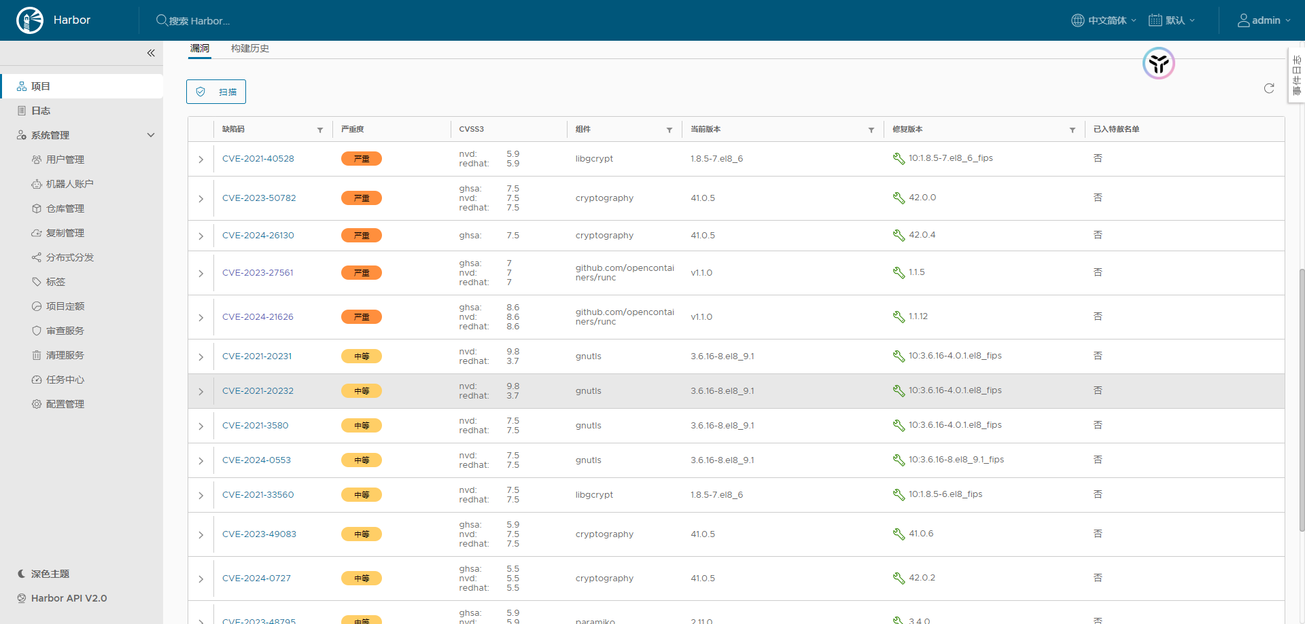Viewport: 1305px width, 624px height.
Task: Click the filter icon in 修复版本 column
Action: [x=1073, y=130]
